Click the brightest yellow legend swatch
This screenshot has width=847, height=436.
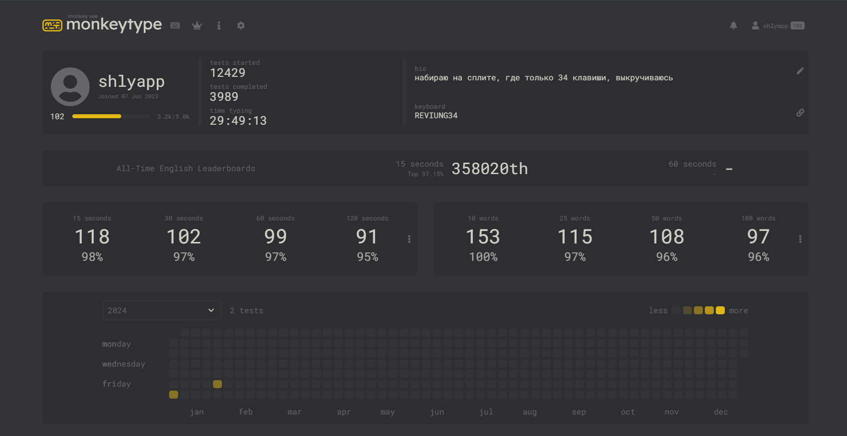720,310
